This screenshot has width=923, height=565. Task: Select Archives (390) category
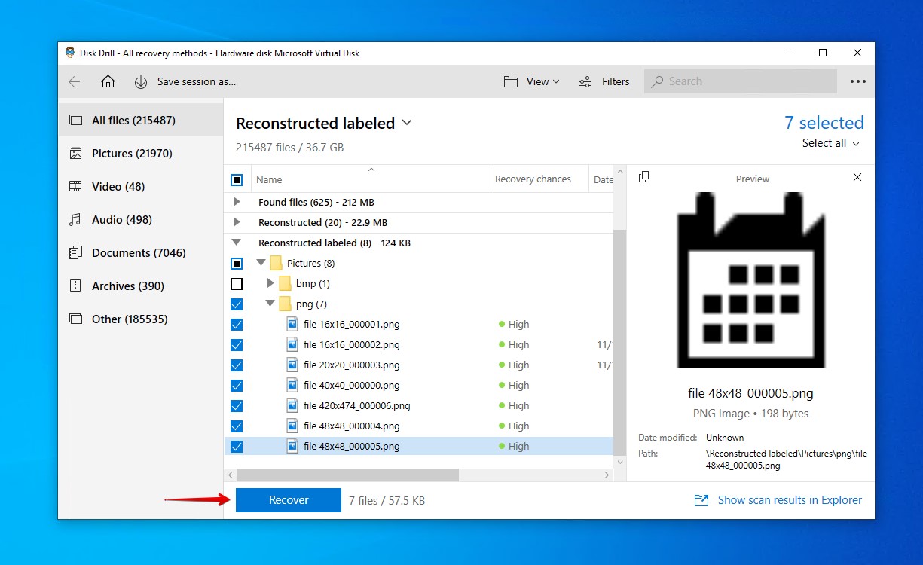[141, 286]
